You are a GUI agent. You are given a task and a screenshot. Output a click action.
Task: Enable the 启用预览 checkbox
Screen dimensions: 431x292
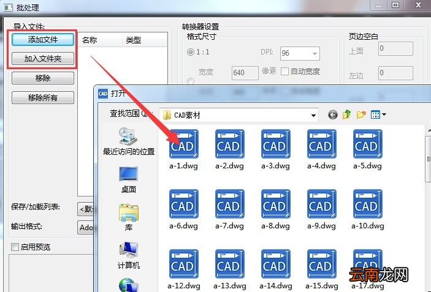point(15,247)
